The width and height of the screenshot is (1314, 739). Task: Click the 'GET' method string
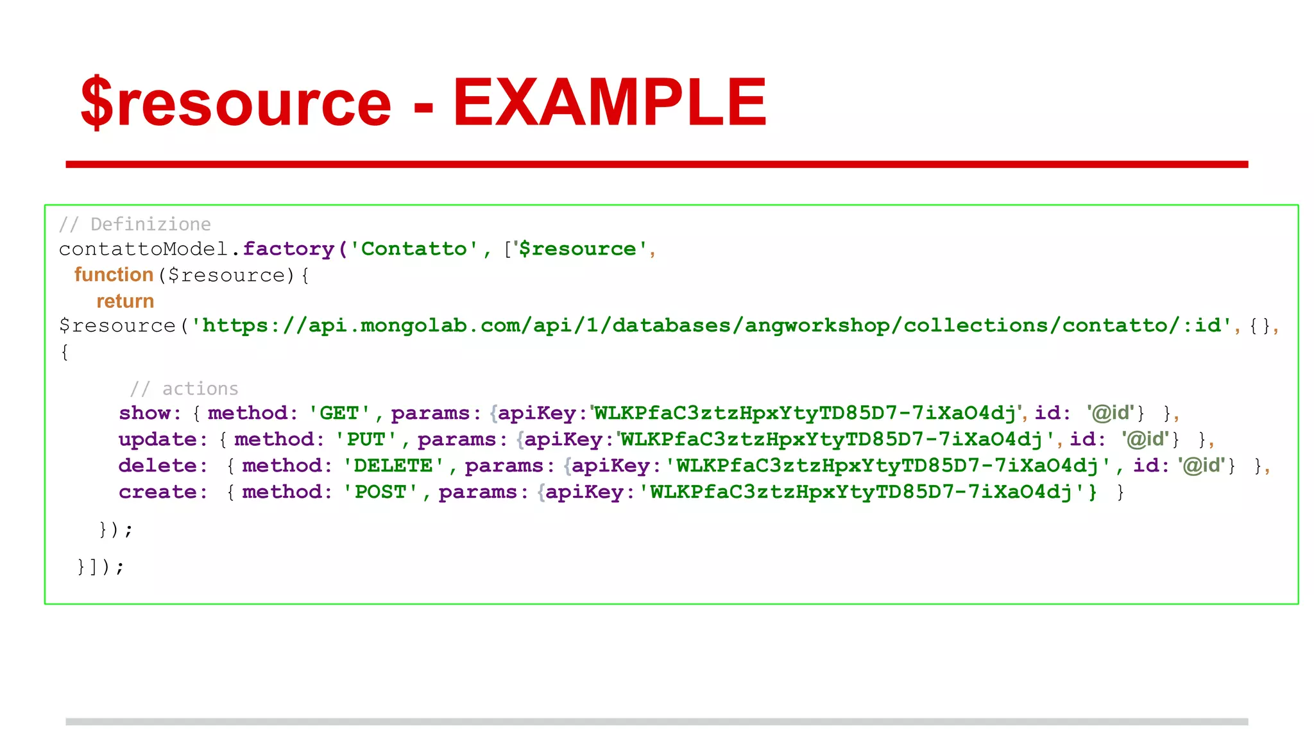click(339, 413)
